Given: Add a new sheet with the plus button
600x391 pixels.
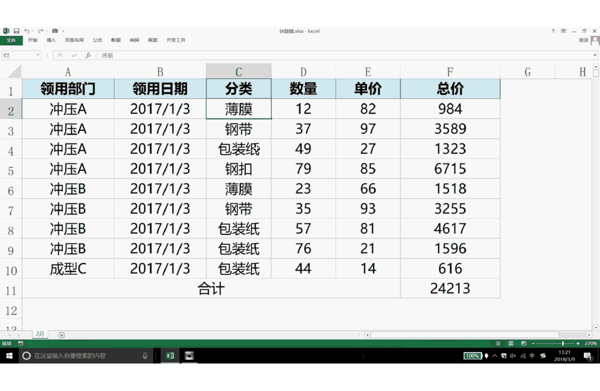Looking at the screenshot, I should pos(61,334).
